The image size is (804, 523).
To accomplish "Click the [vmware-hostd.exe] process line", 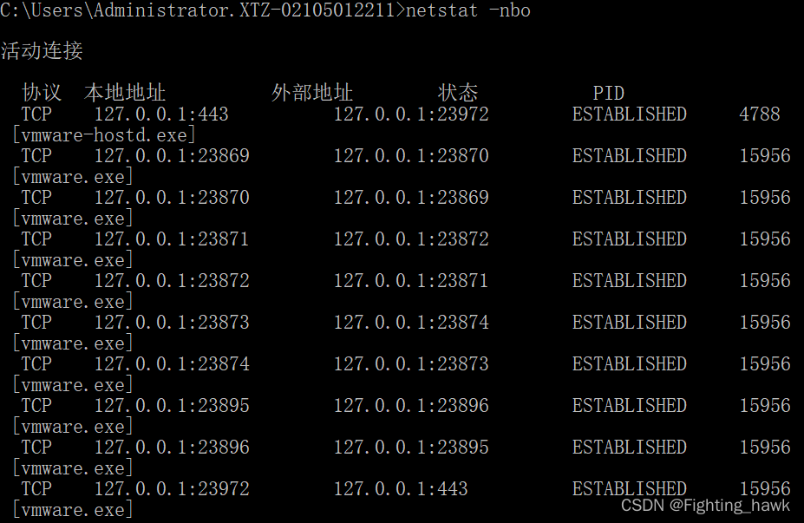I will click(103, 135).
